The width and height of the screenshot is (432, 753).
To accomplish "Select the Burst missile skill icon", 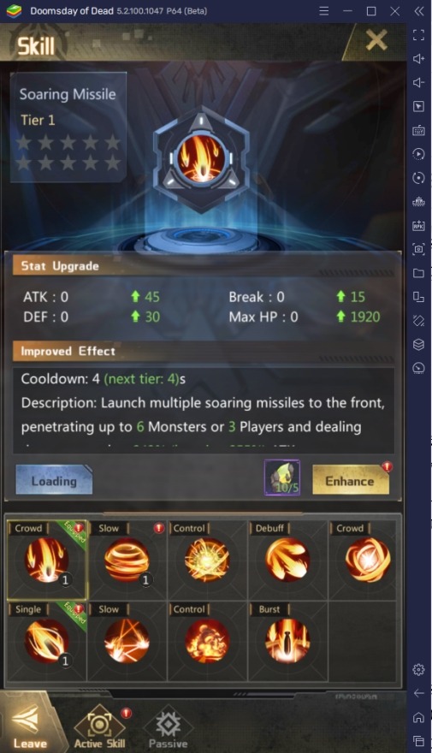I will tap(287, 641).
